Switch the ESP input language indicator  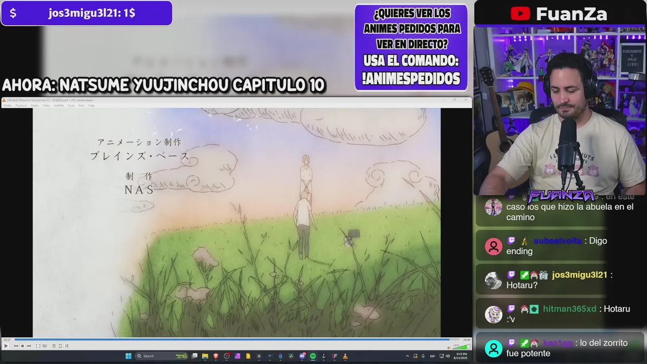click(432, 356)
